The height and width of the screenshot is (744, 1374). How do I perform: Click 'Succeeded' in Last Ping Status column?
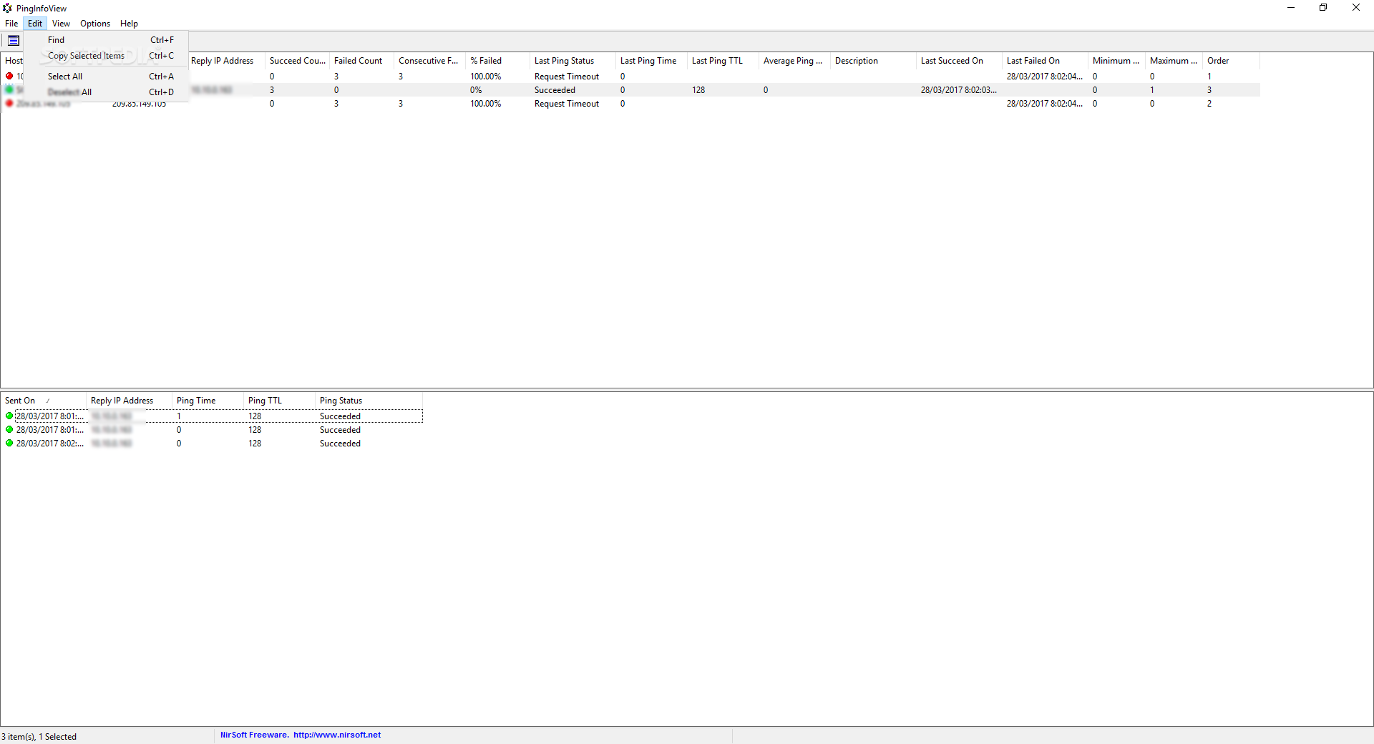pyautogui.click(x=555, y=90)
